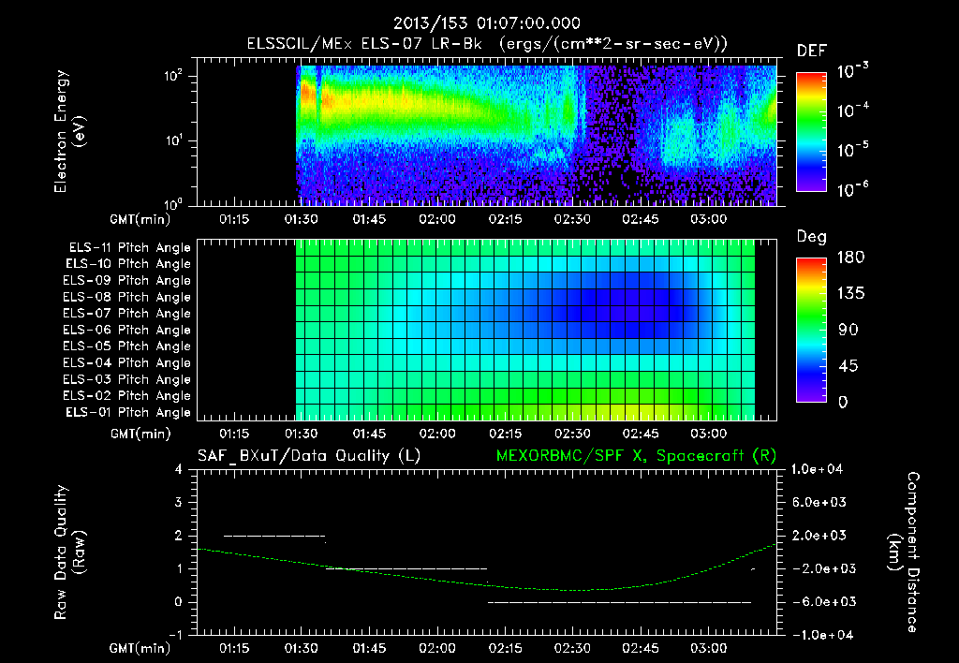Viewport: 959px width, 663px height.
Task: Click 01:45 time tick under the data quality plot
Action: [x=369, y=648]
